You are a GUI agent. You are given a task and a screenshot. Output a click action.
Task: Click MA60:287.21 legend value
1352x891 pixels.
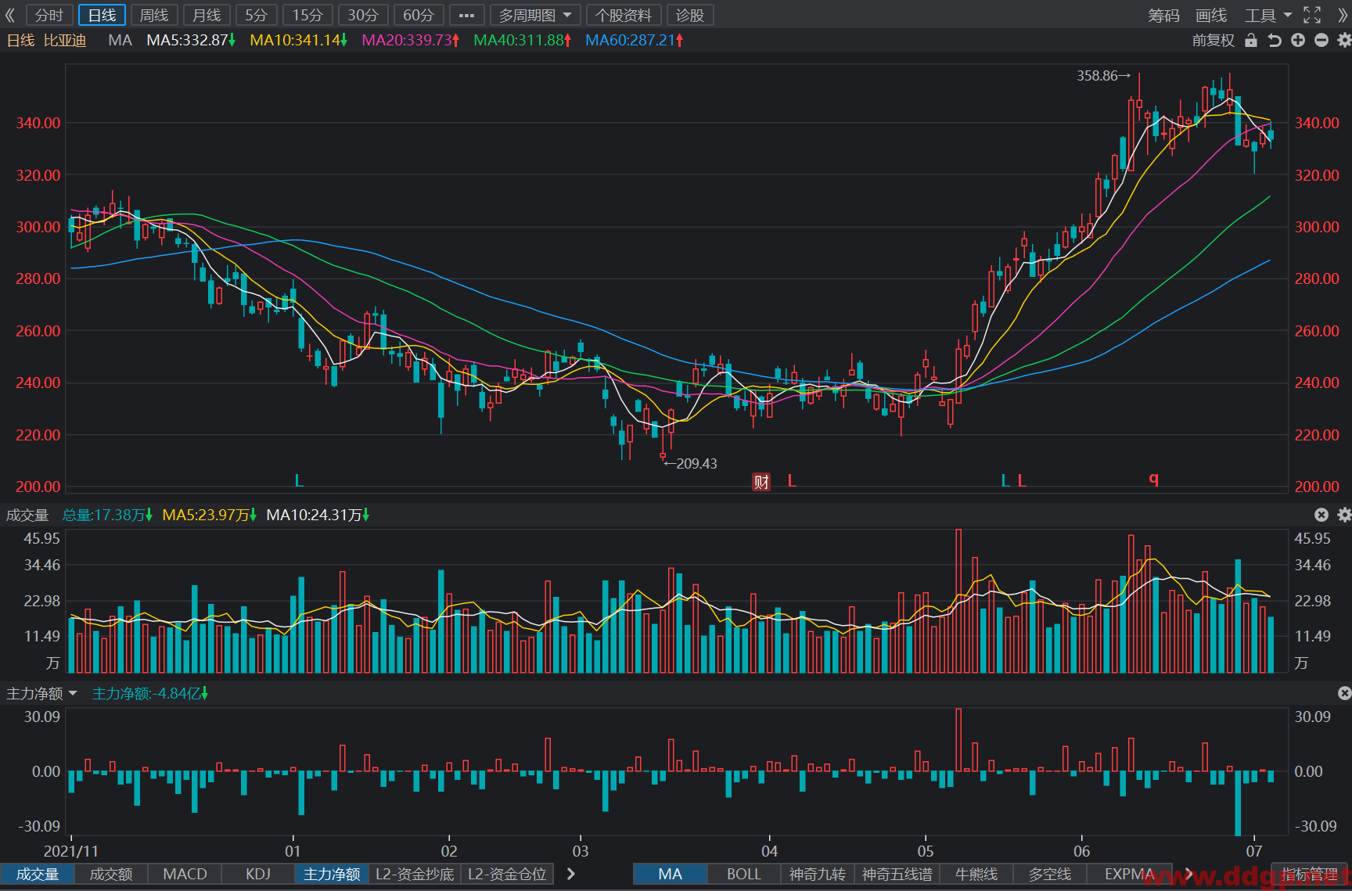click(635, 40)
